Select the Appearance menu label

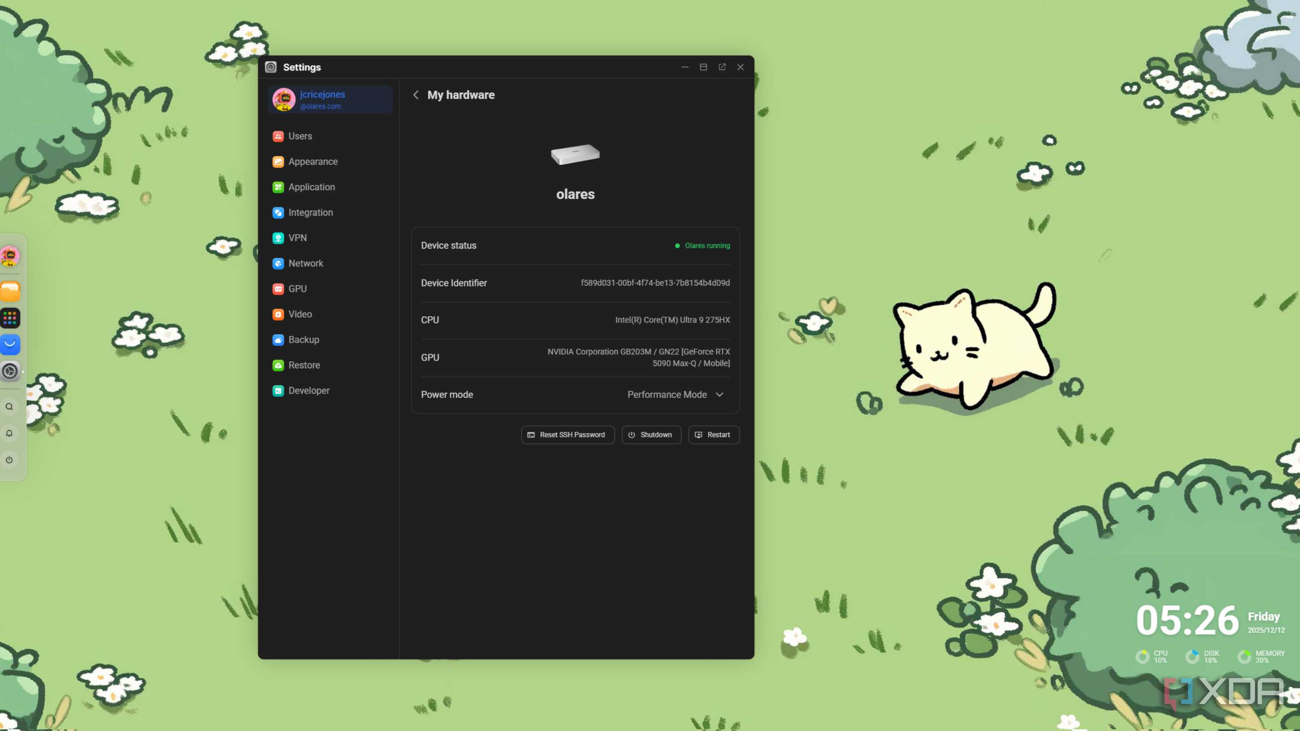[313, 161]
